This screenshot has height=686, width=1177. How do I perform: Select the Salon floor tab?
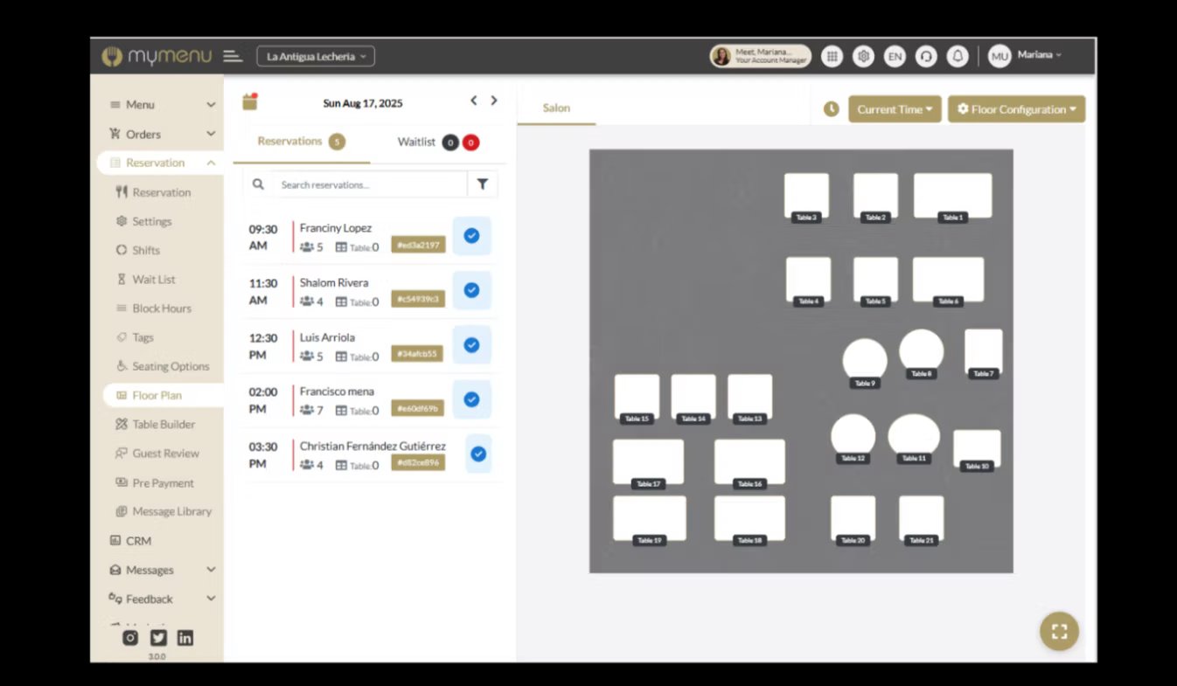(x=556, y=108)
